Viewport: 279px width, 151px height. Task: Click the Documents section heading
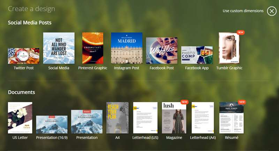point(22,92)
